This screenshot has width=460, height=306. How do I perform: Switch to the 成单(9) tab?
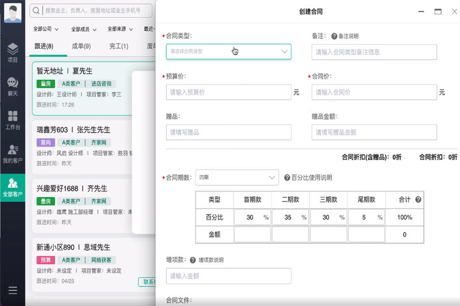81,47
